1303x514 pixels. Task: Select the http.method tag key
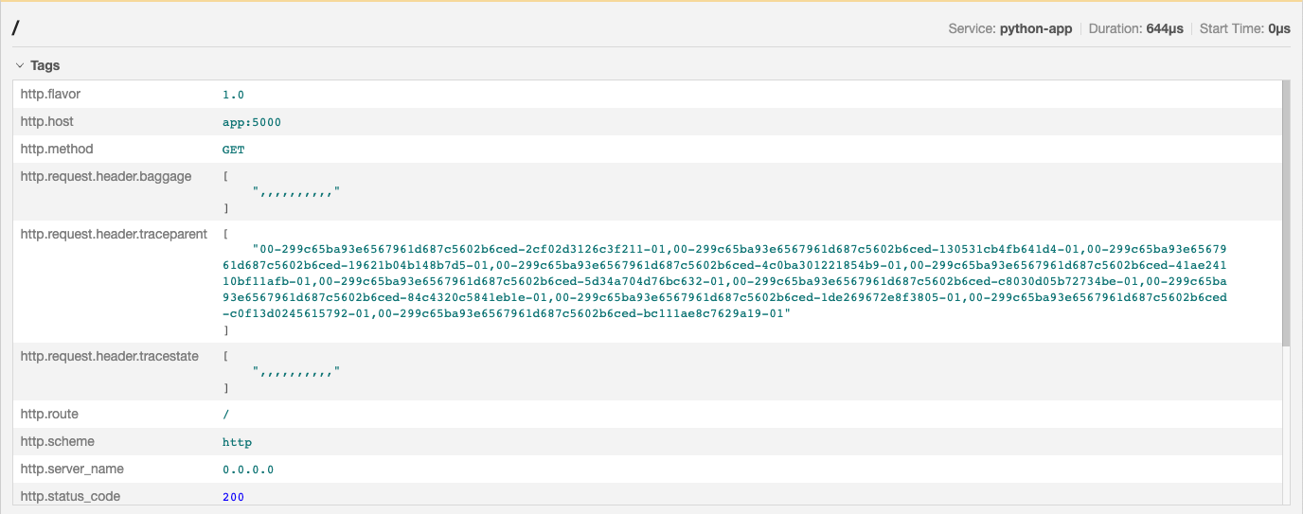[x=57, y=150]
